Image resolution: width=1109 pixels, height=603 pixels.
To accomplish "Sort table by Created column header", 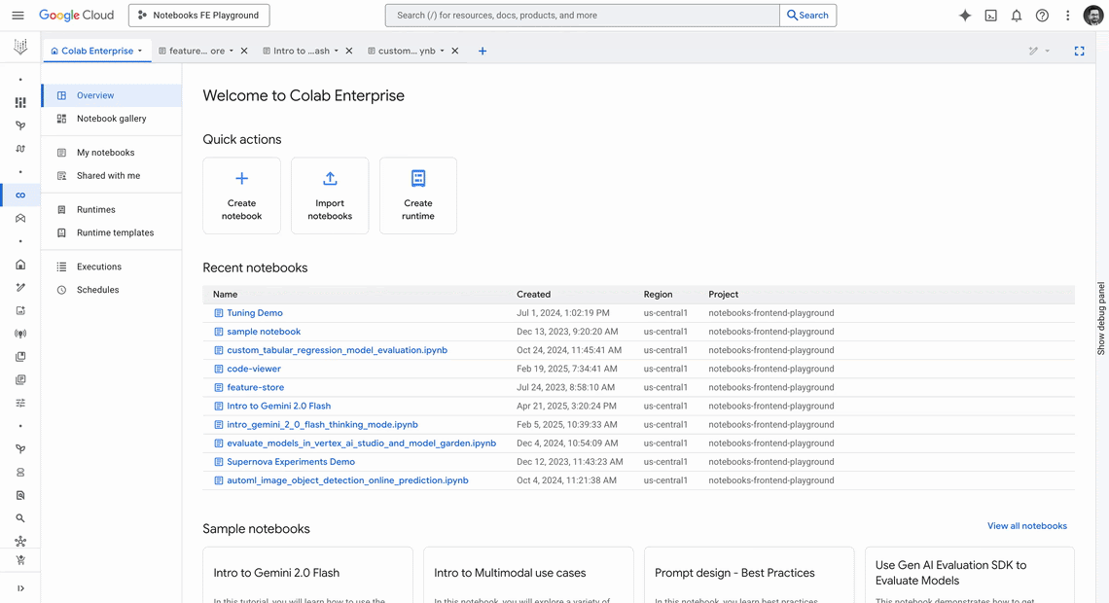I will 533,294.
